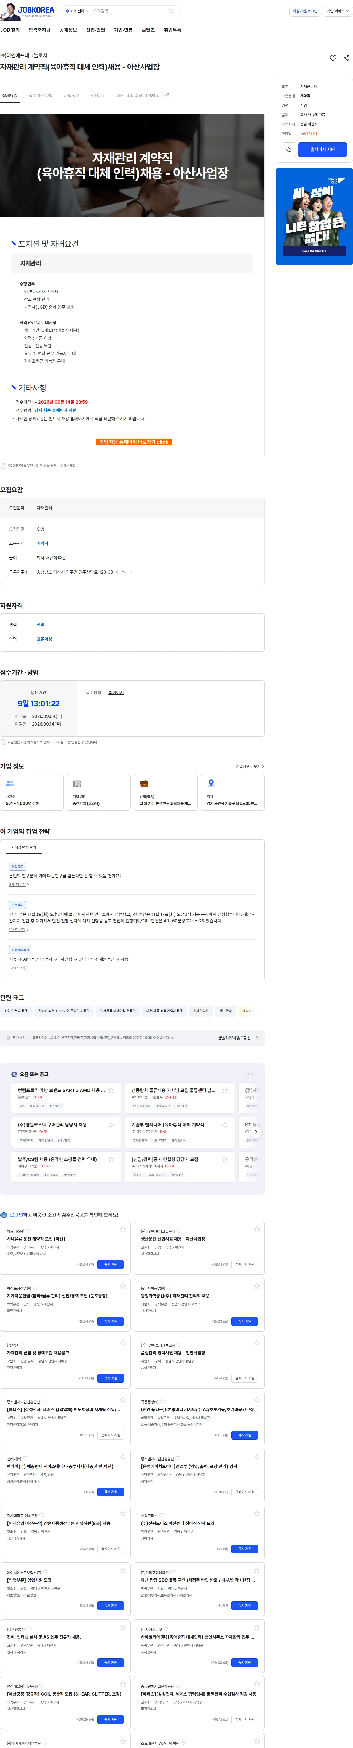Image resolution: width=353 pixels, height=1748 pixels.
Task: Click the search magnifier icon
Action: point(171,11)
